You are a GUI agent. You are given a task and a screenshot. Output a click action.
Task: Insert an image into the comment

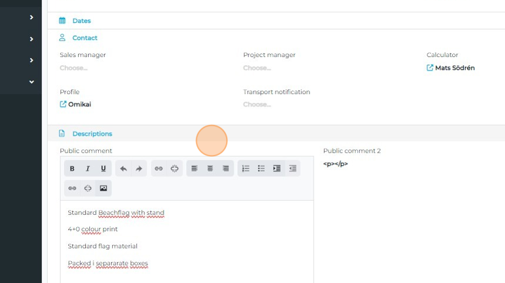pos(103,188)
